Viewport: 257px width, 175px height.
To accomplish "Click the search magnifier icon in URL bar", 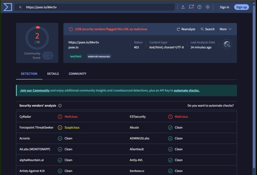I will 20,7.
